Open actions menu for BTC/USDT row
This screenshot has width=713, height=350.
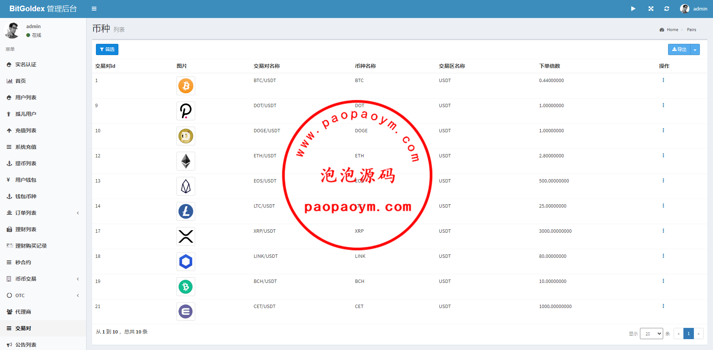[x=663, y=80]
